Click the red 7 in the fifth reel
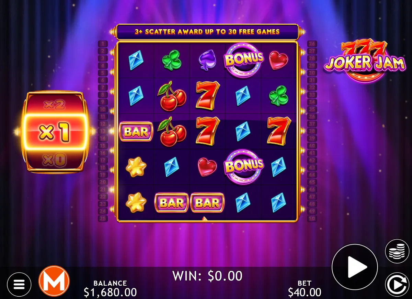 [x=279, y=131]
